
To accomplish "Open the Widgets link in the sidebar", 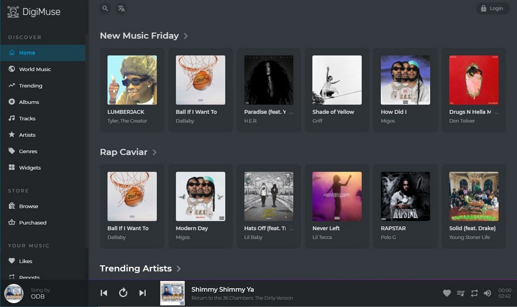I will (30, 168).
